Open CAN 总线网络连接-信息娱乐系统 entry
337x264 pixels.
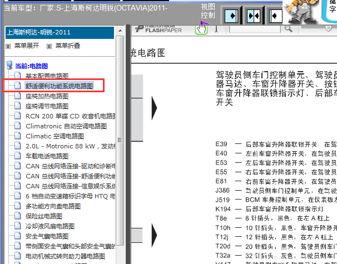70,186
